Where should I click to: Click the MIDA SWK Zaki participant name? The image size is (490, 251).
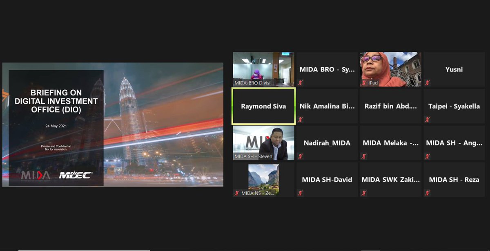(x=391, y=180)
